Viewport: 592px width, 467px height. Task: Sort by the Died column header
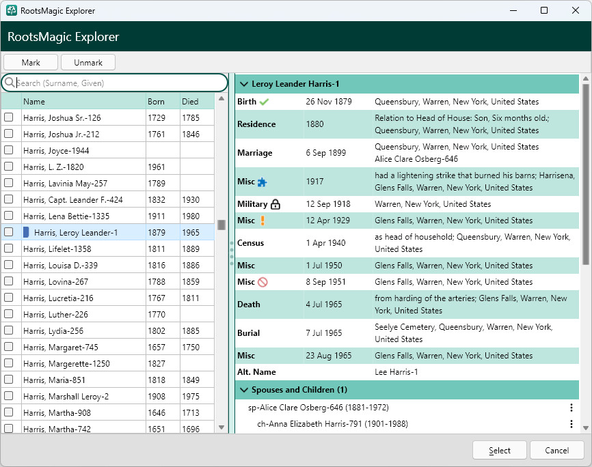tap(197, 102)
